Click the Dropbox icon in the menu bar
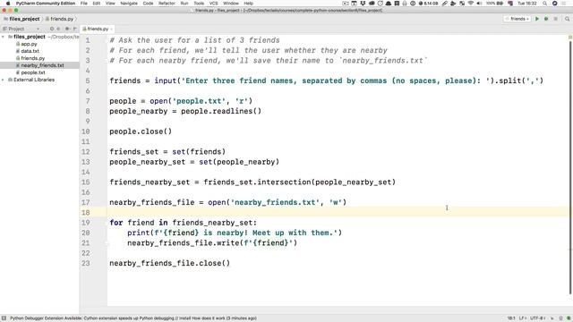Viewport: 573px width, 322px height. [363, 4]
